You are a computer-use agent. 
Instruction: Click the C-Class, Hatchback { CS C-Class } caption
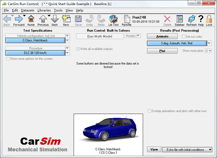click(108, 151)
